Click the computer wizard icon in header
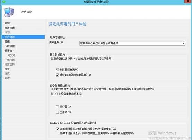 pyautogui.click(x=9, y=12)
